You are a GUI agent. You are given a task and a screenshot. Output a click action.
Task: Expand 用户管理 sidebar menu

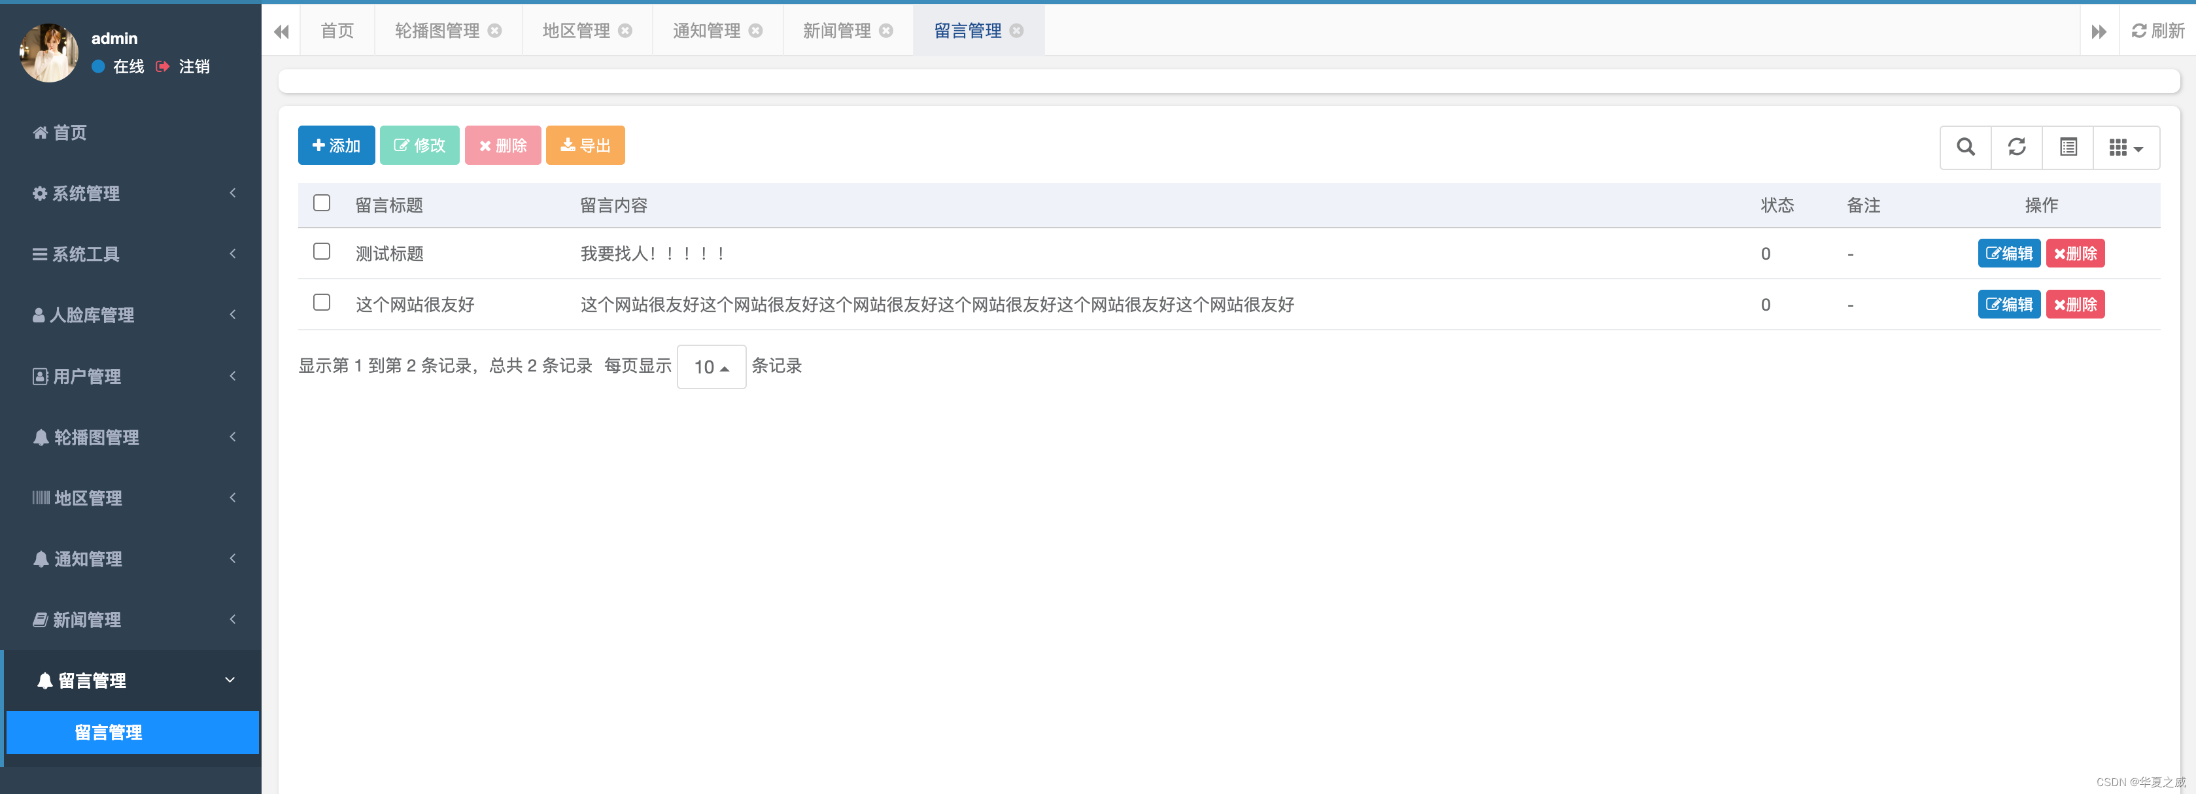pos(130,376)
